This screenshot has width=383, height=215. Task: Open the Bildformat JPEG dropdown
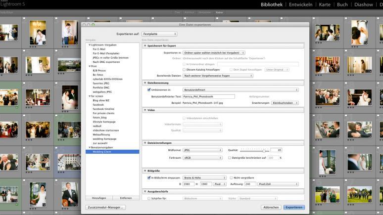(202, 150)
